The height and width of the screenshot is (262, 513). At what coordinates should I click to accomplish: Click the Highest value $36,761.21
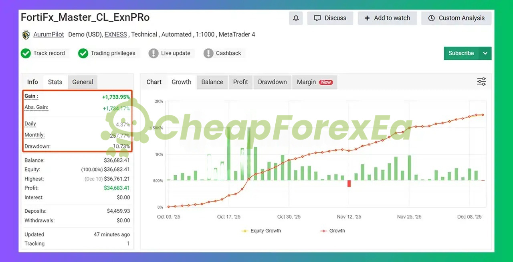coord(117,179)
